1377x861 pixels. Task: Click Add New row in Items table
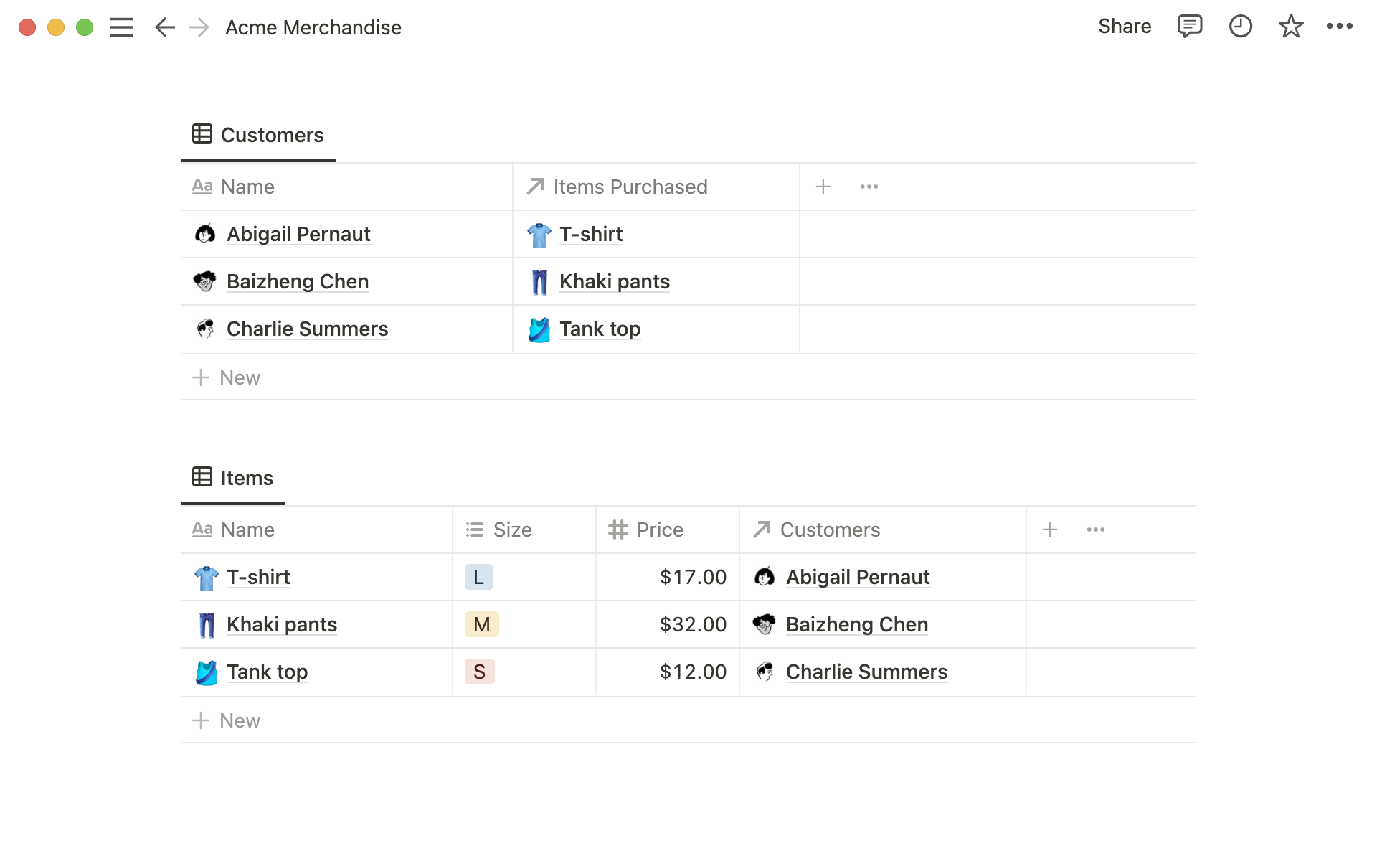click(x=227, y=720)
